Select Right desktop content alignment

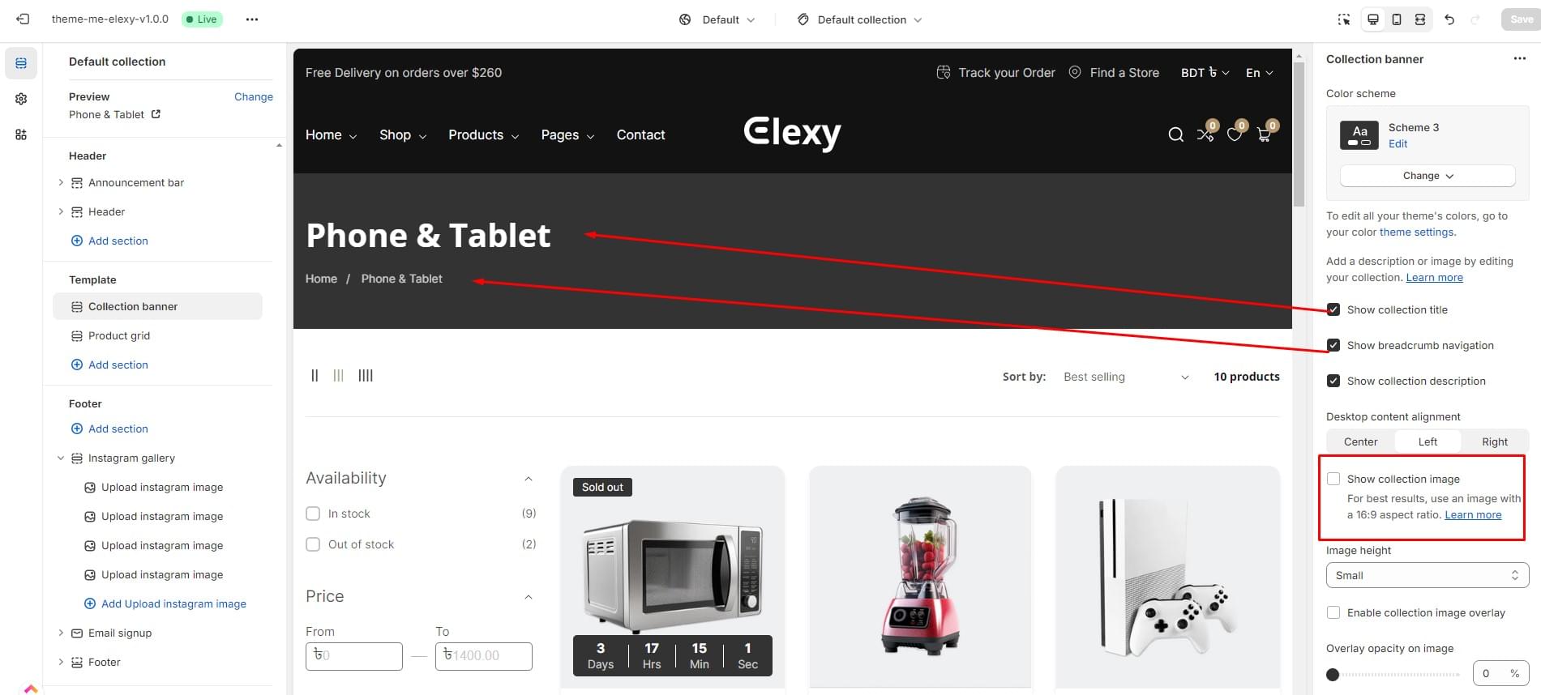(1495, 441)
